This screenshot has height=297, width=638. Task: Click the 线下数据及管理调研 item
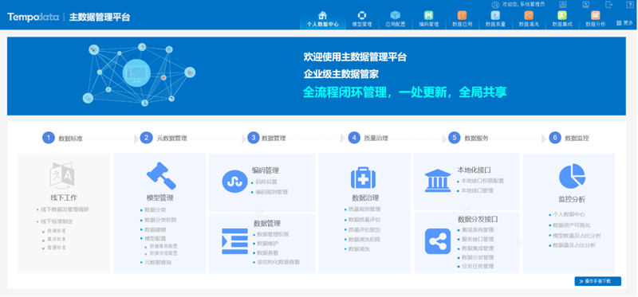tap(65, 210)
